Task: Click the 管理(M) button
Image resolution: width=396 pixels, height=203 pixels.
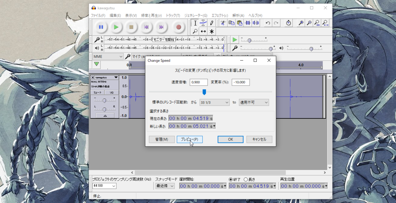Action: point(162,139)
